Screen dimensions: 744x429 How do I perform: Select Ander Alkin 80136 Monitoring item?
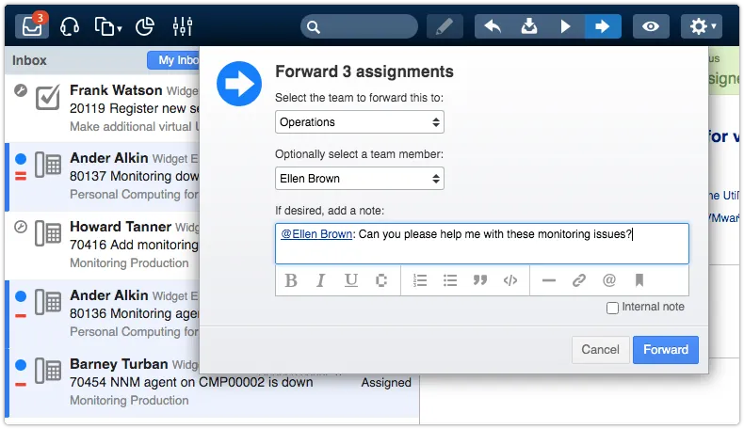[x=103, y=314]
